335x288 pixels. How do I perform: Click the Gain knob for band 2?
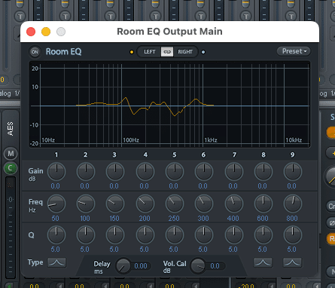tap(86, 172)
